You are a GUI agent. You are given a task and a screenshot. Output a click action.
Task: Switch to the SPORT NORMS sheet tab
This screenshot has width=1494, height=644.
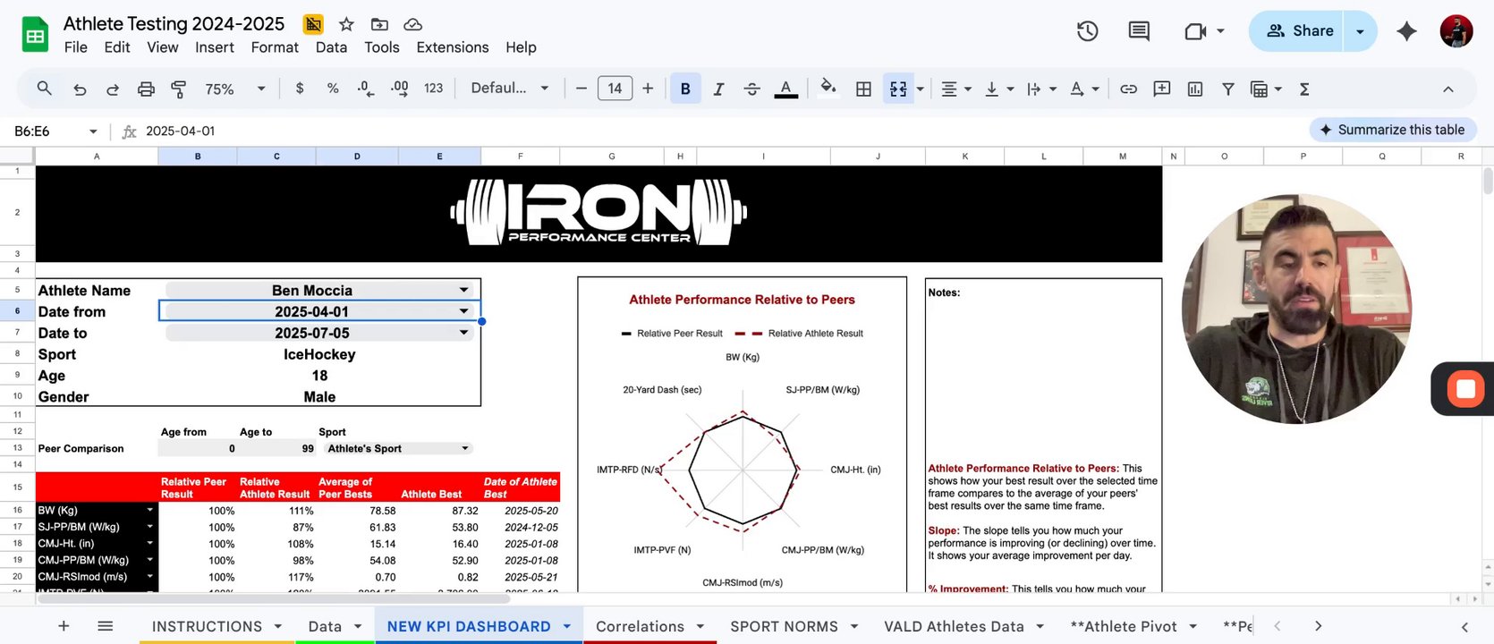coord(784,626)
